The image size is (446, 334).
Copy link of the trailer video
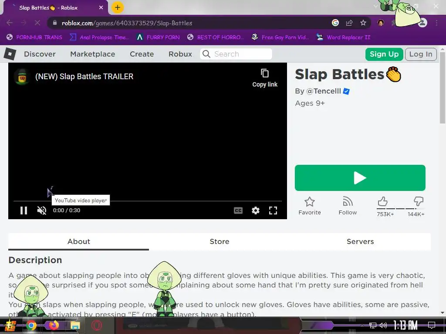tap(265, 78)
